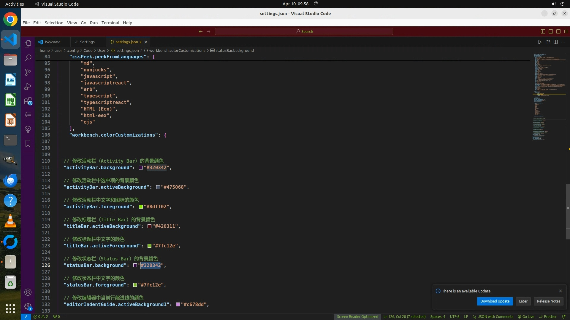Image resolution: width=570 pixels, height=320 pixels.
Task: Click the Accounts icon in activity bar
Action: (x=28, y=292)
